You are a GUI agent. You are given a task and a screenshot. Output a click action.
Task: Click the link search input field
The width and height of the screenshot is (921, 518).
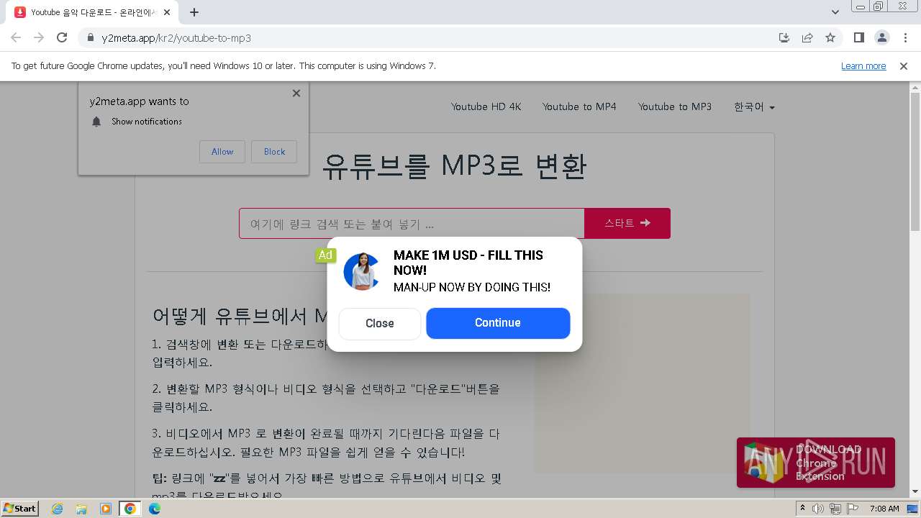pyautogui.click(x=412, y=224)
